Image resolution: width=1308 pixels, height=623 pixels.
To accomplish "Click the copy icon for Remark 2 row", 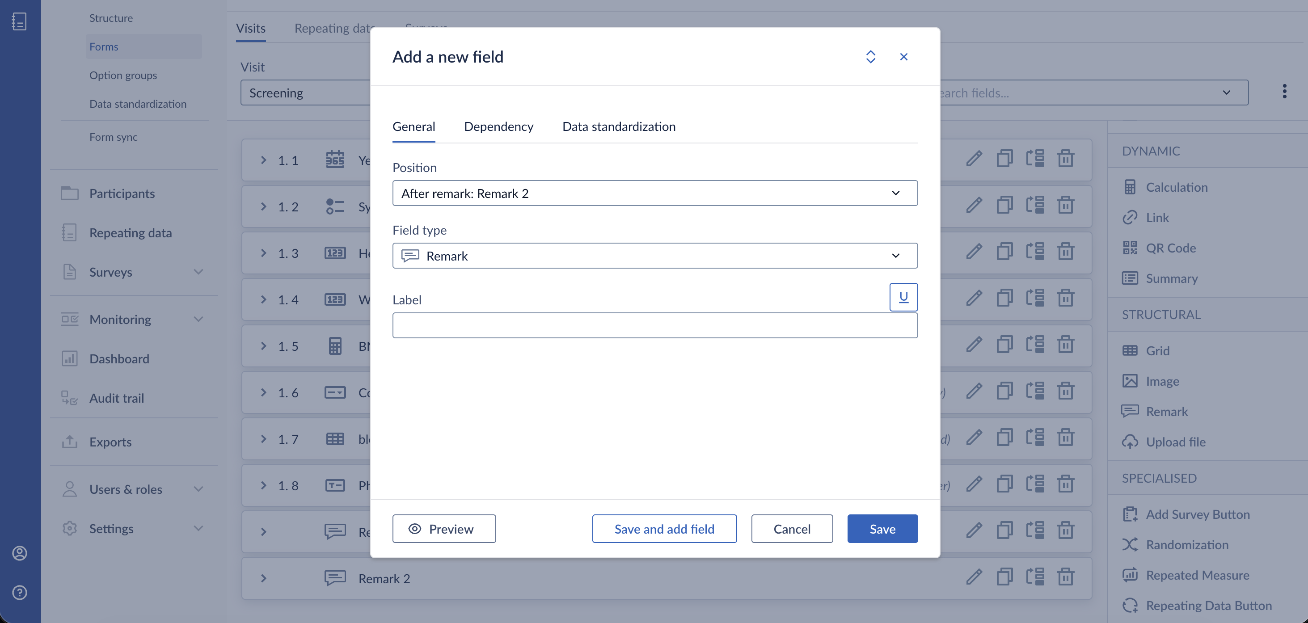I will click(1004, 577).
